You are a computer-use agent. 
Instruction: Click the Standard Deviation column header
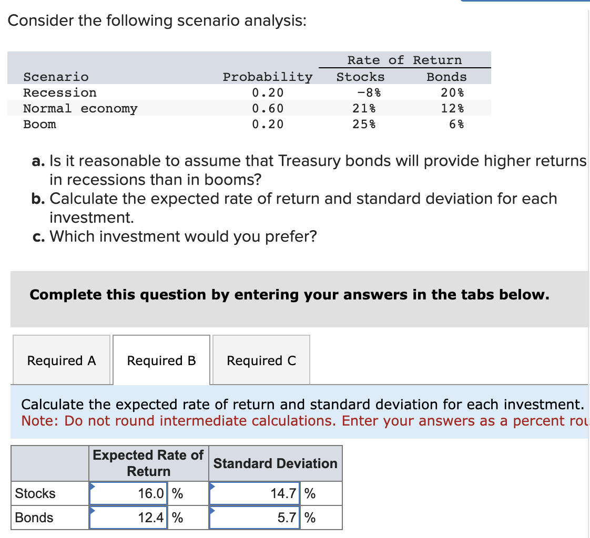coord(276,463)
